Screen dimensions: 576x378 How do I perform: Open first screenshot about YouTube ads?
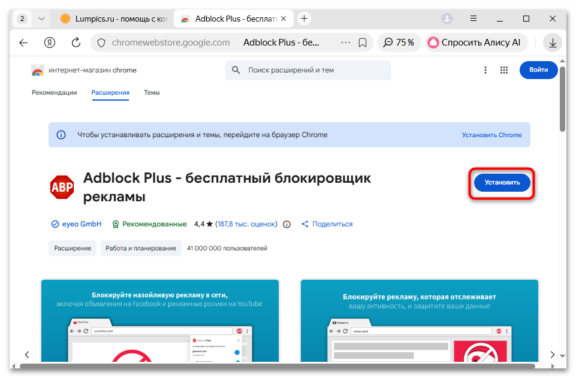tap(160, 320)
